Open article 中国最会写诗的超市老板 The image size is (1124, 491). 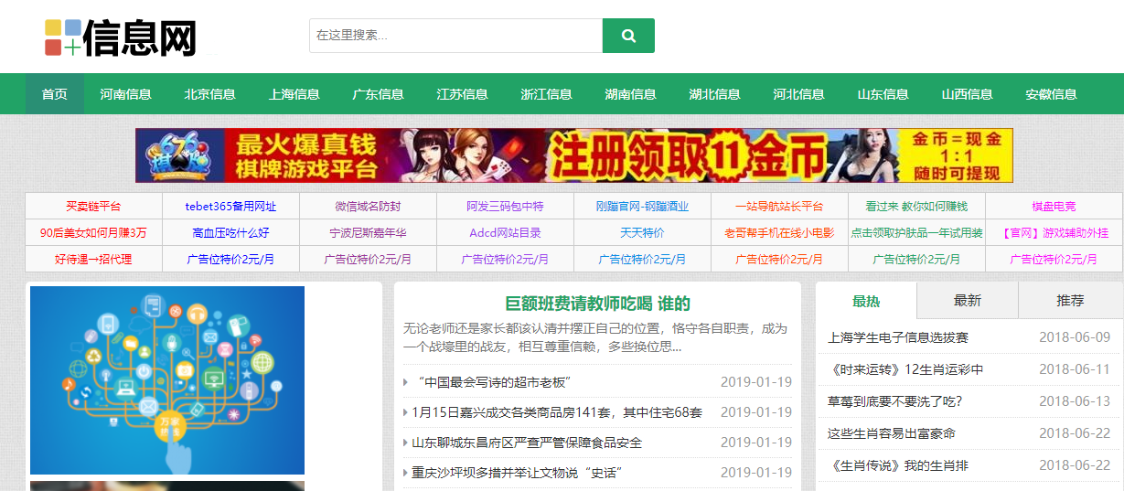494,382
